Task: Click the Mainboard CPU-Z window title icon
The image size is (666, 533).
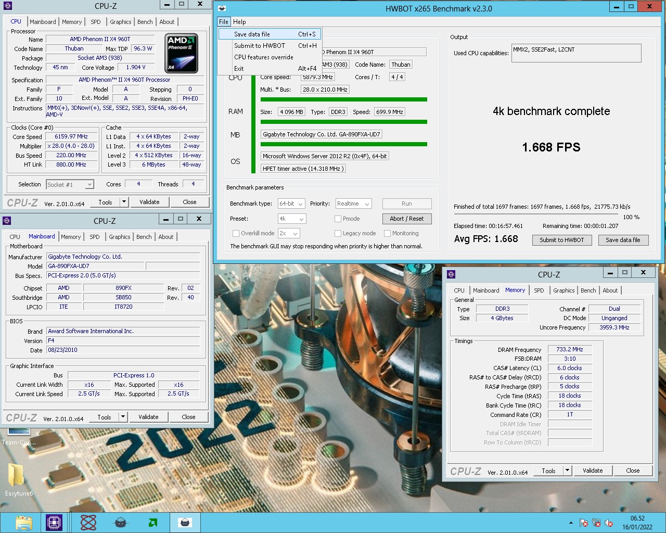Action: (7, 220)
